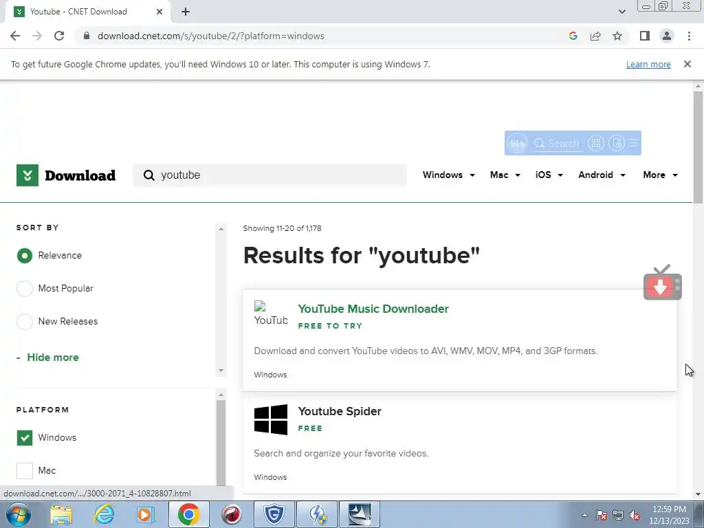Dismiss the Chrome update notification bar
This screenshot has width=704, height=528.
687,64
